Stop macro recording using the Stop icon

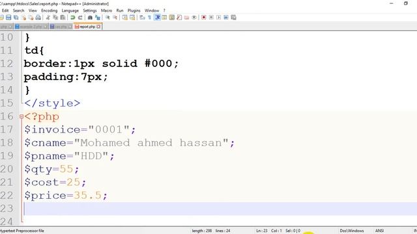pyautogui.click(x=211, y=18)
